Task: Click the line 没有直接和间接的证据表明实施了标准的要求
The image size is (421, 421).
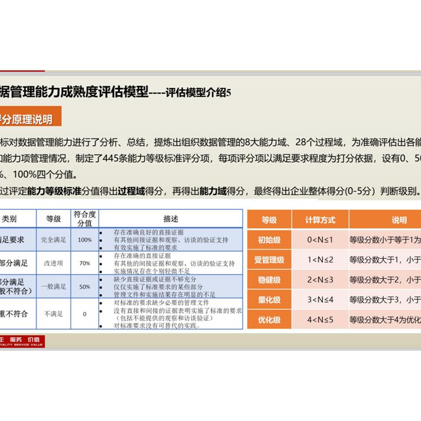Action: [178, 310]
